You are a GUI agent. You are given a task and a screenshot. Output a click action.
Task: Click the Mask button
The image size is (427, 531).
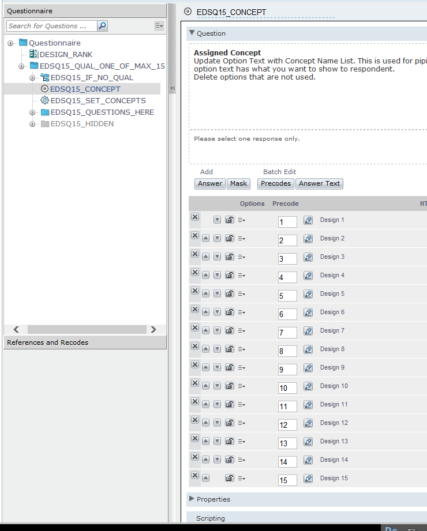238,183
